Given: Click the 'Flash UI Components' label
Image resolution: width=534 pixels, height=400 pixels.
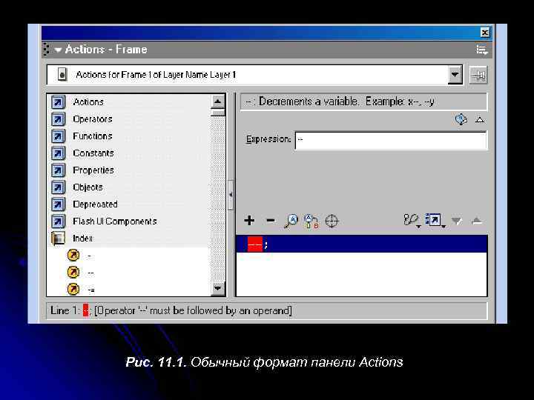Looking at the screenshot, I should [115, 221].
